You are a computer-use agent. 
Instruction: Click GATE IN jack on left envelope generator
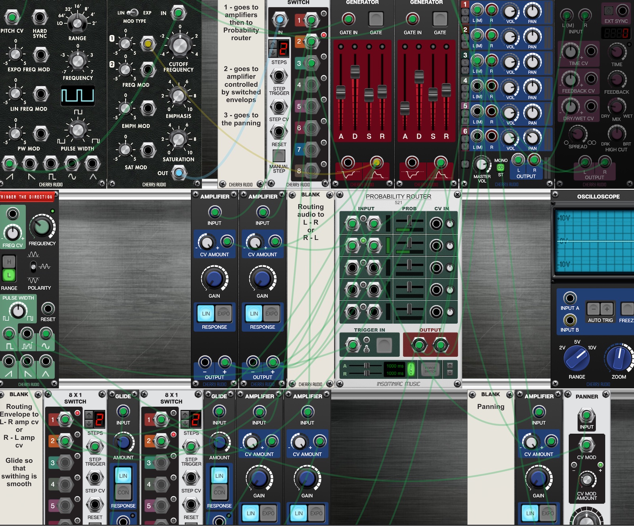[348, 19]
